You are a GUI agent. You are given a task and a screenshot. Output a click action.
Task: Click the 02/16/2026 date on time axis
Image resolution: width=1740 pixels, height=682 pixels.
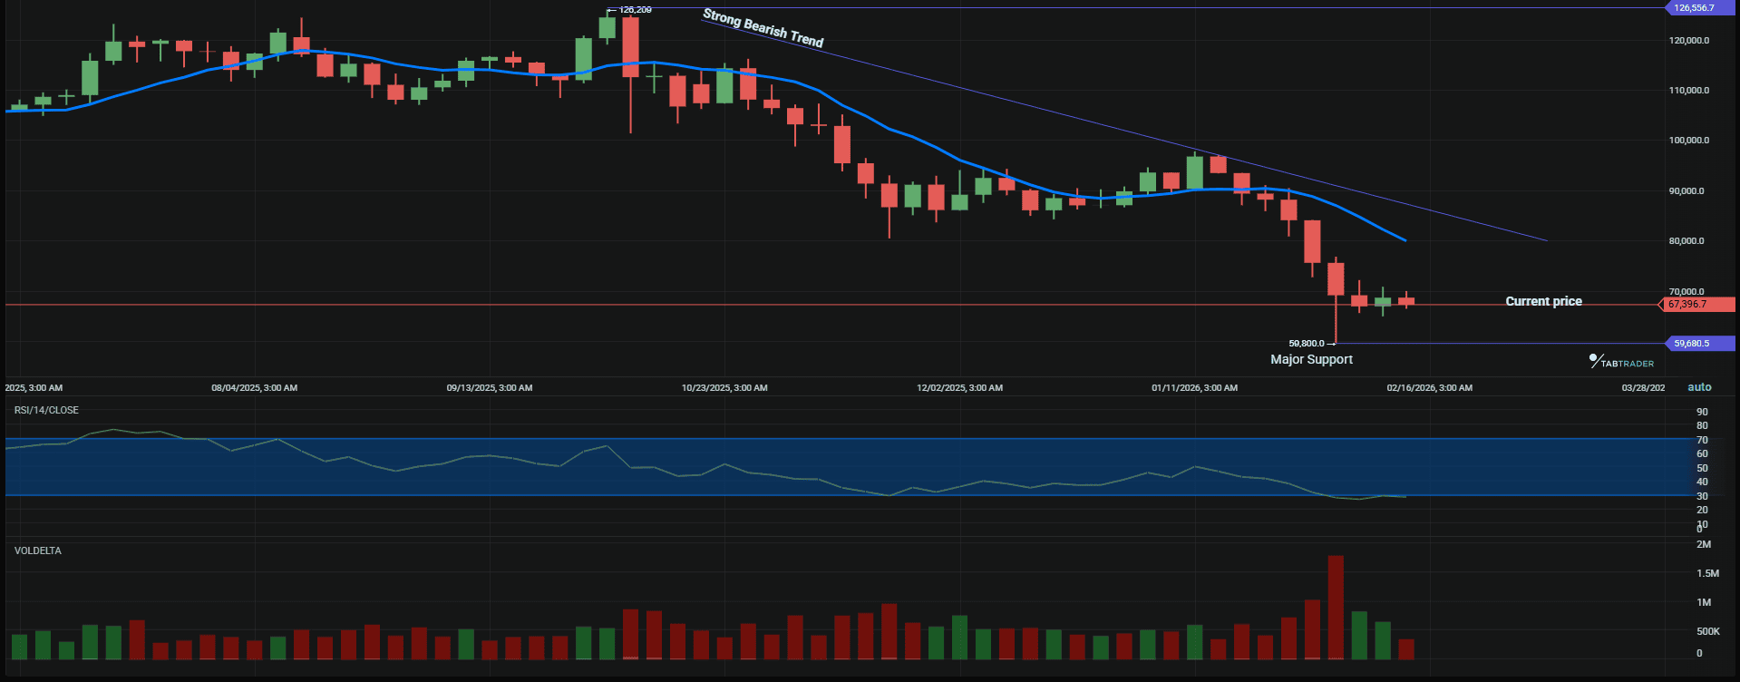tap(1429, 388)
